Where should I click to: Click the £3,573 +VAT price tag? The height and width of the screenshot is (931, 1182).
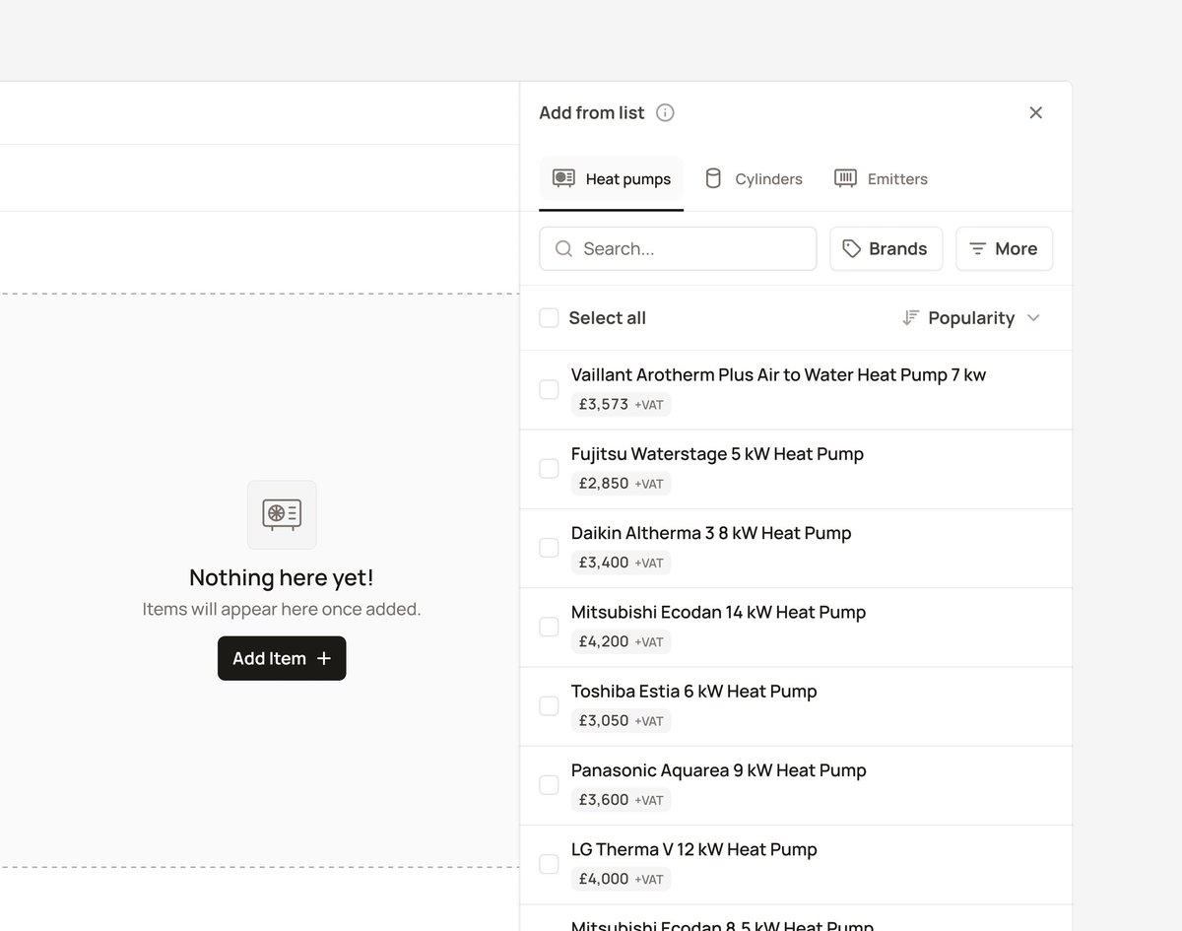[621, 404]
